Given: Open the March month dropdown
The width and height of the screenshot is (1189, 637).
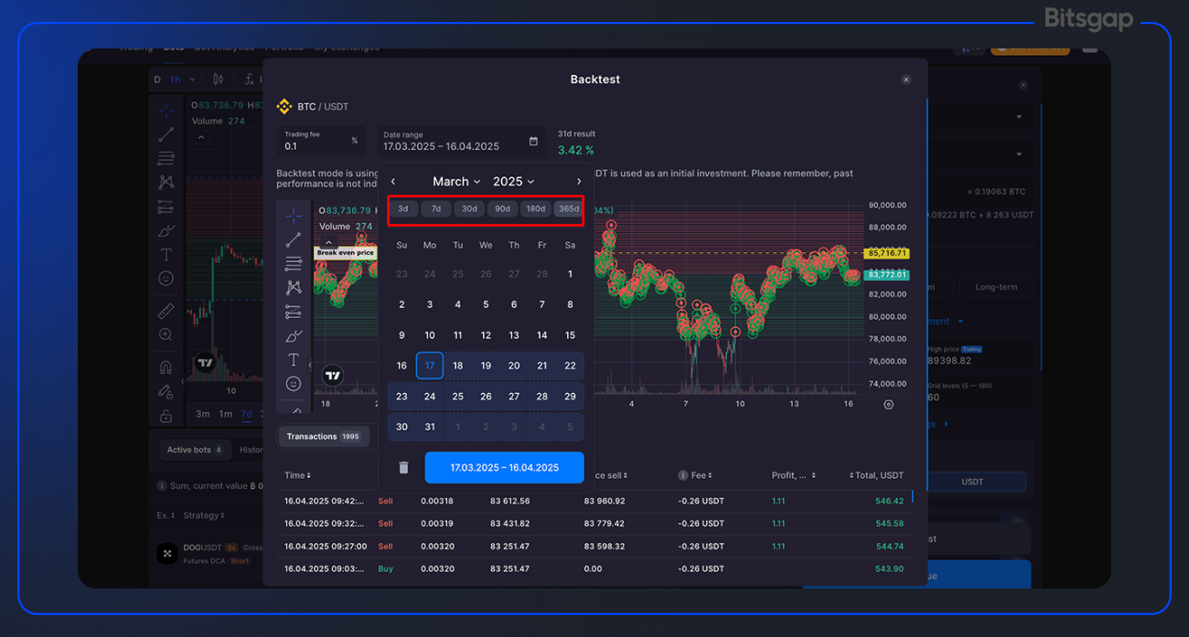Looking at the screenshot, I should tap(456, 182).
